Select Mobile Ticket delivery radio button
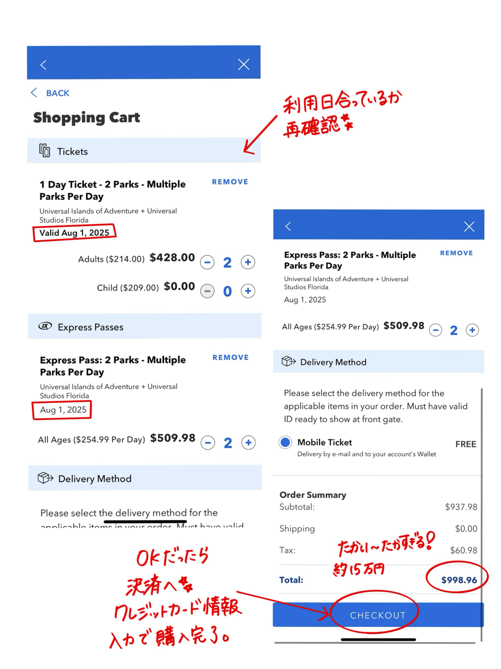501x669 pixels. click(285, 442)
